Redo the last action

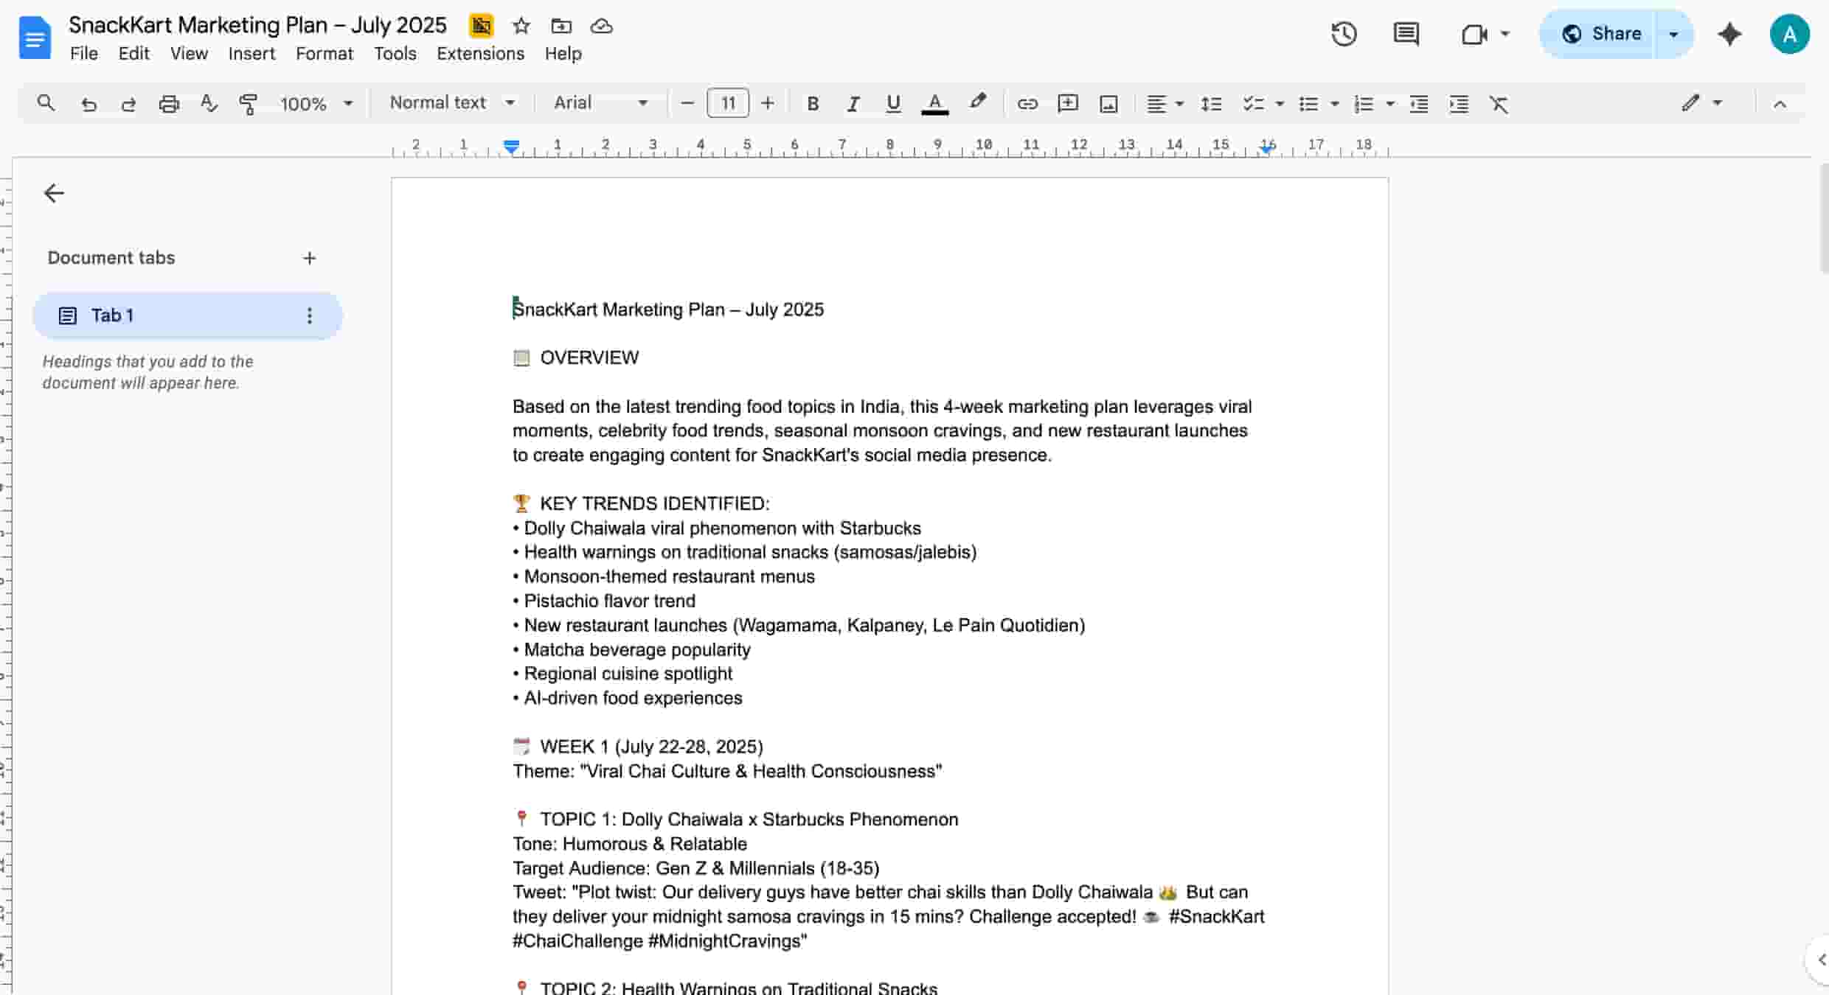point(128,104)
